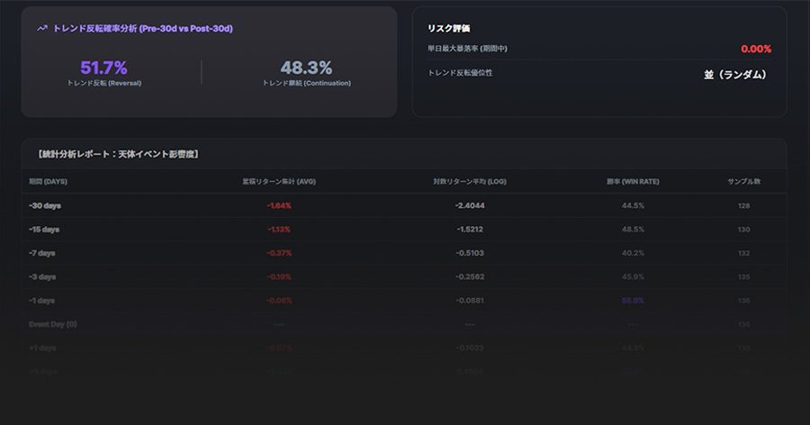810x425 pixels.
Task: Select the -3 days table row
Action: pos(43,276)
